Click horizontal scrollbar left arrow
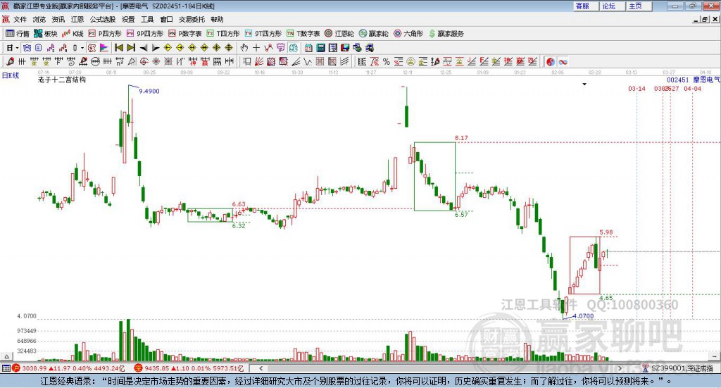Screen dimensions: 721x388 (x=261, y=368)
